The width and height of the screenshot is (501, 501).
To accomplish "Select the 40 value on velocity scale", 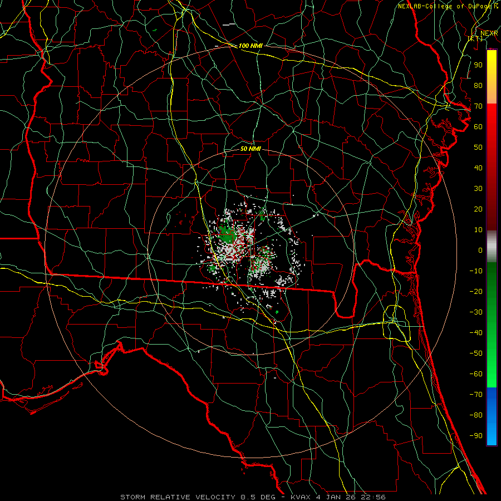I will coord(478,168).
